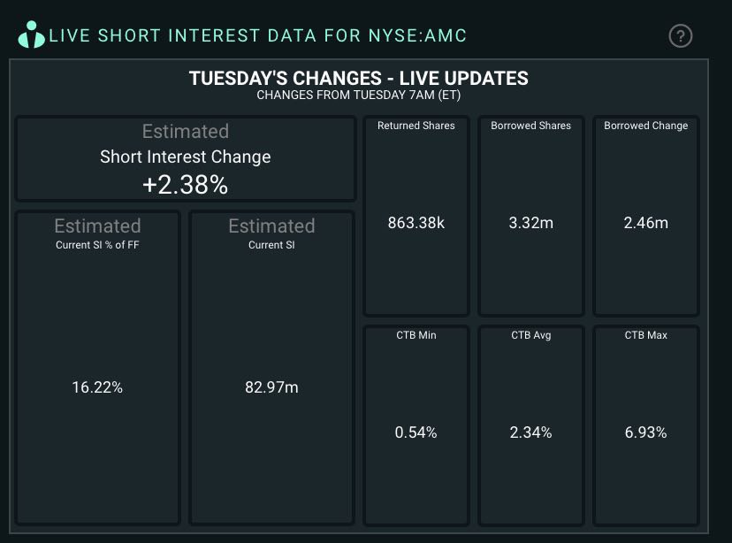Open the Current SI % of FF card
Screen dimensions: 732x543
coord(97,366)
